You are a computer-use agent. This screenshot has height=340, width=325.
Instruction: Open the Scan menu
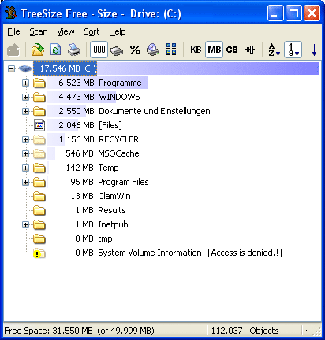pos(39,31)
